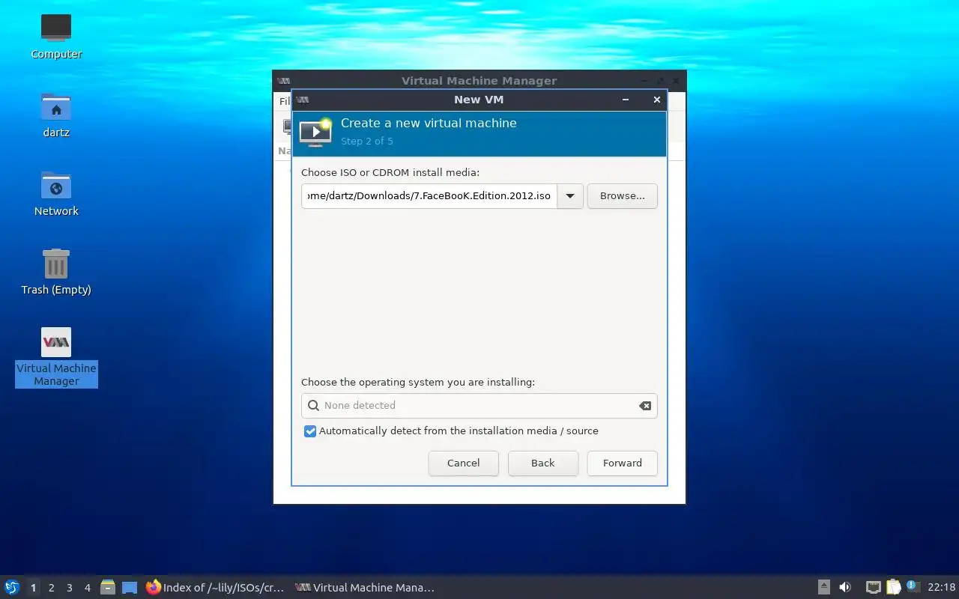Switch to workspace 4
The height and width of the screenshot is (599, 959).
click(x=87, y=588)
